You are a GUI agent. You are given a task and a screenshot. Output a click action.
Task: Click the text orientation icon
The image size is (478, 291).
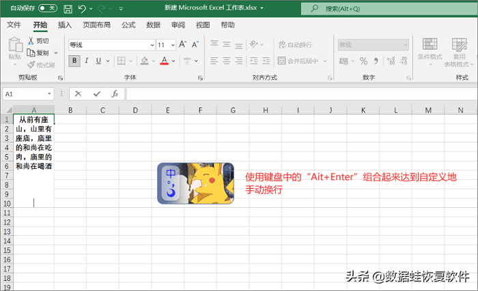point(253,44)
